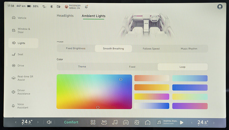Tap the home icon in dock
This screenshot has height=130, width=229.
[148, 122]
